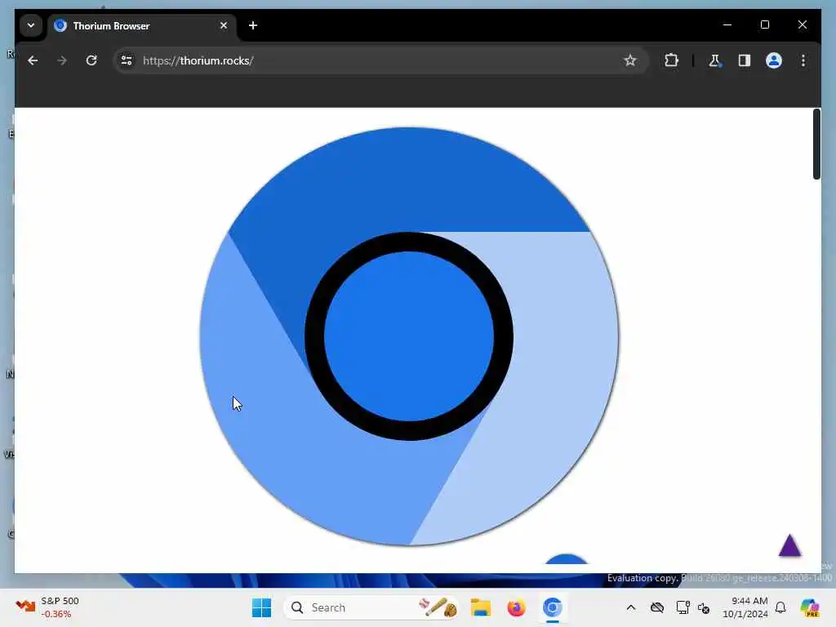Reload the thorium.rocks page

(x=91, y=60)
